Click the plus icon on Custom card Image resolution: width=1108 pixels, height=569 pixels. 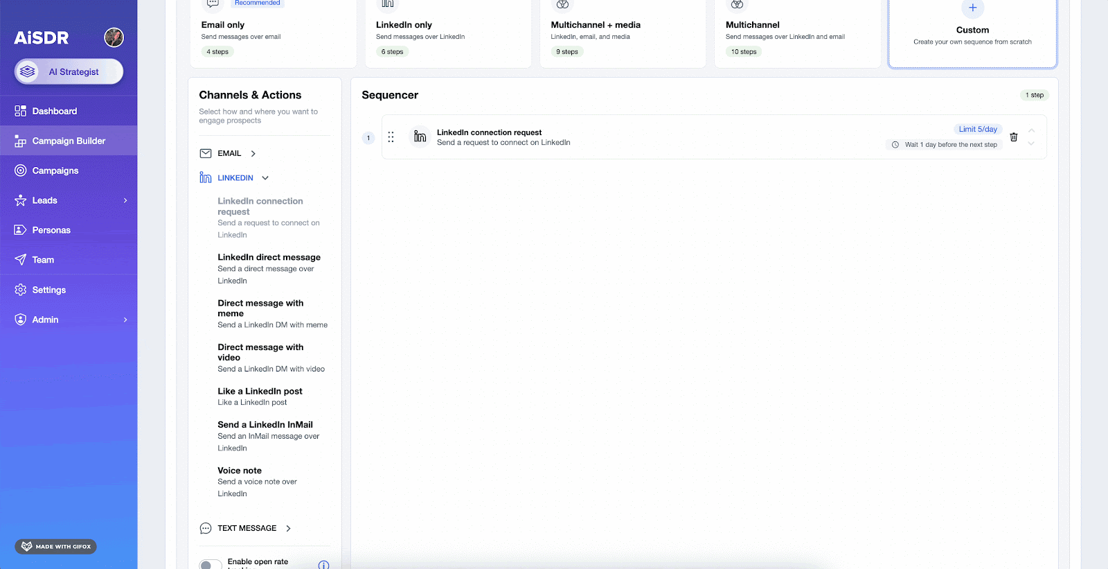pos(973,8)
